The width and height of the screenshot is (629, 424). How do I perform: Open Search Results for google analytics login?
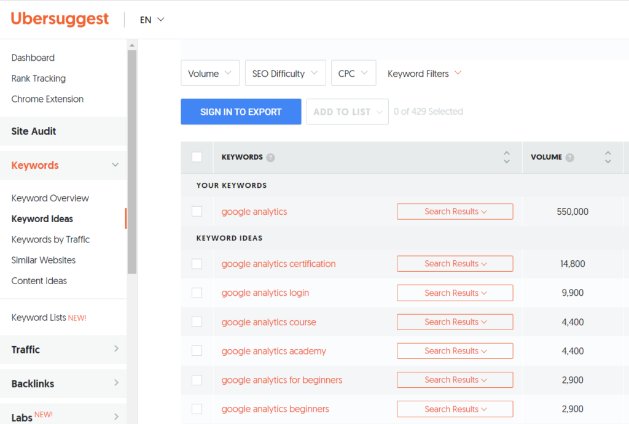(x=455, y=293)
